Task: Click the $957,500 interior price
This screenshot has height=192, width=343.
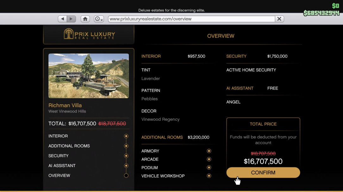Action: point(196,56)
